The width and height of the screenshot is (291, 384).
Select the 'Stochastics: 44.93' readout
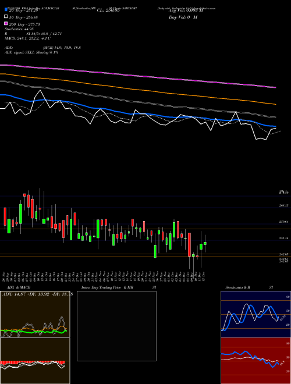(x=19, y=29)
